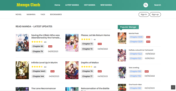The height and width of the screenshot is (91, 176).
Task: Open One Punch-Man cover thumbnail
Action: (x=122, y=87)
